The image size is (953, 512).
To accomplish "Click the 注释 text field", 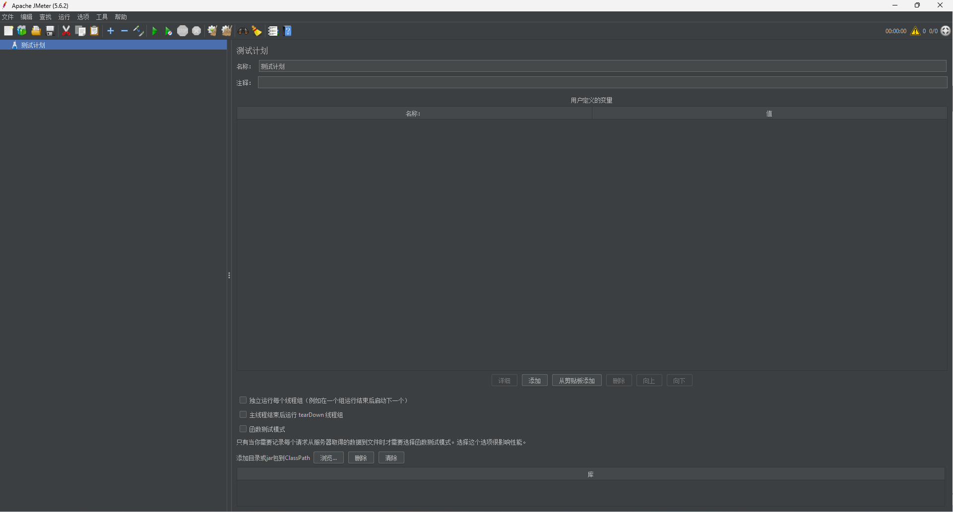I will tap(603, 82).
